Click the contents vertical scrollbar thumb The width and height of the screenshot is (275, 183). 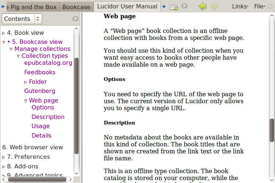(76, 106)
